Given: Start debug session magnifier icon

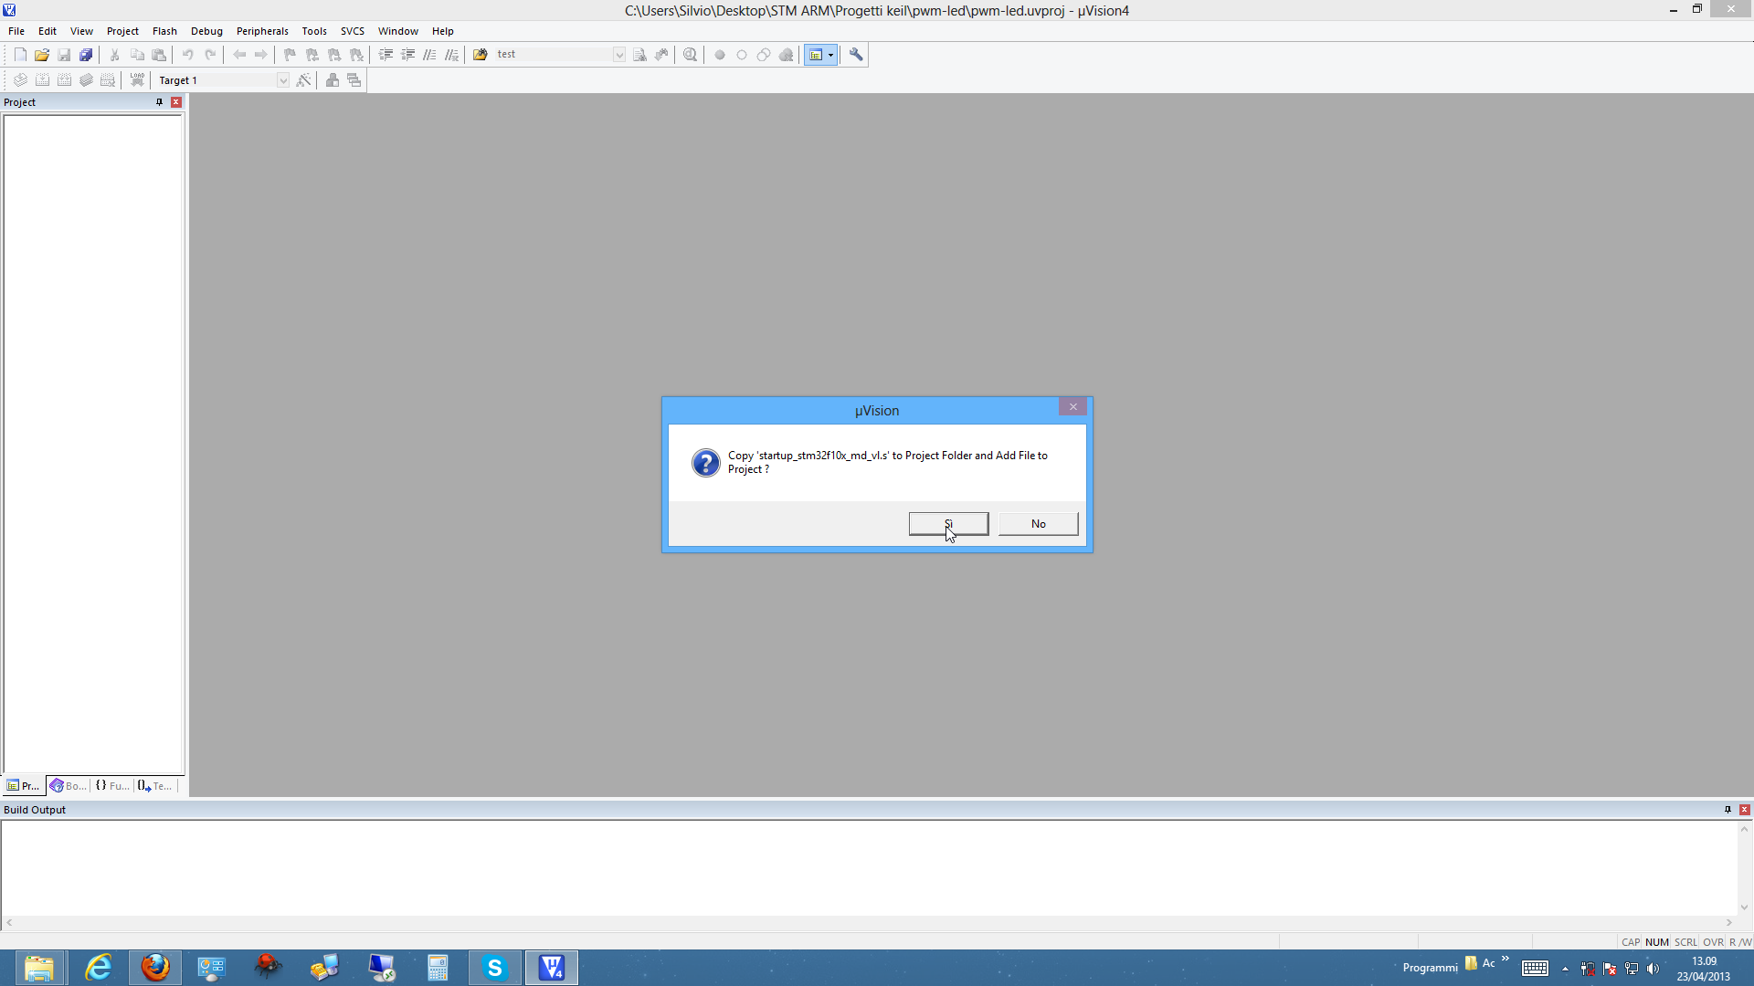Looking at the screenshot, I should click(x=691, y=55).
